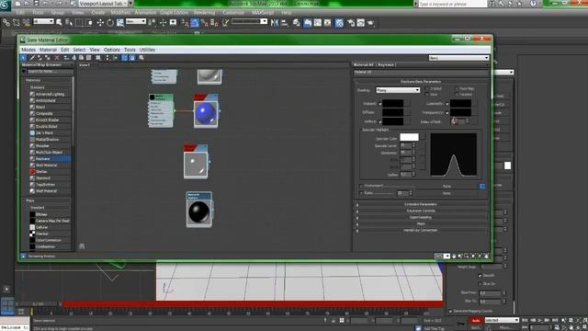The height and width of the screenshot is (331, 588).
Task: Select Raytrace in the materials list
Action: click(x=50, y=159)
